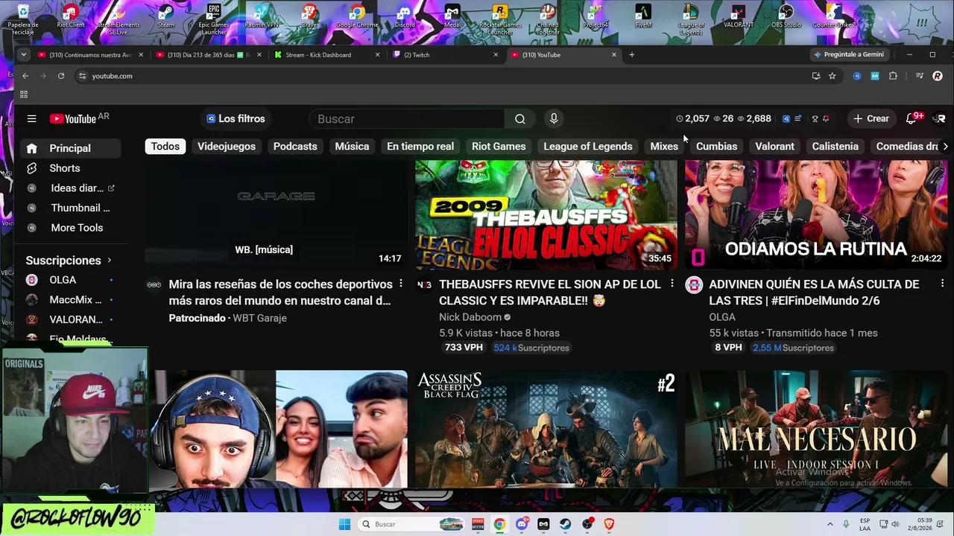Launch Rockstar Games Launcher desktop shortcut

(500, 19)
